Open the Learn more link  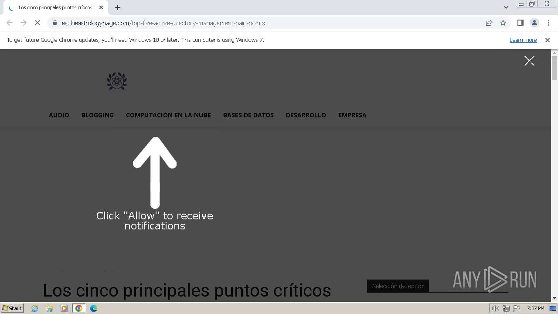click(x=523, y=40)
